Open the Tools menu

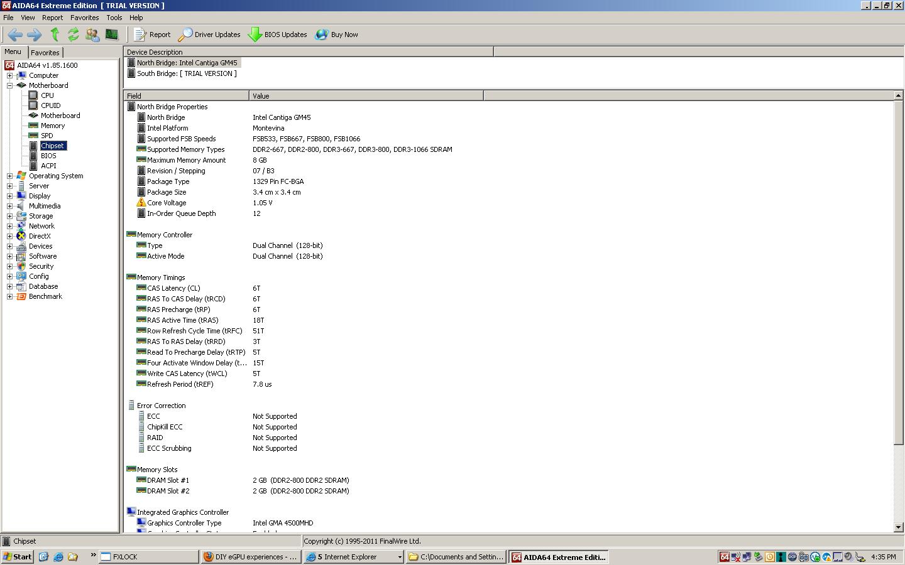[114, 18]
